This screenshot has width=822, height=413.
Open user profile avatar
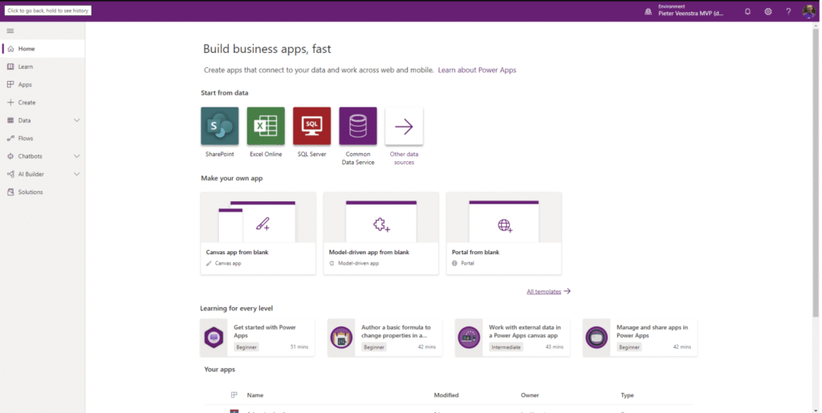(x=809, y=11)
